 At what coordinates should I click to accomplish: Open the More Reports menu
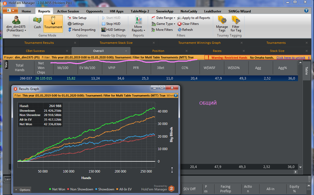coord(138,24)
